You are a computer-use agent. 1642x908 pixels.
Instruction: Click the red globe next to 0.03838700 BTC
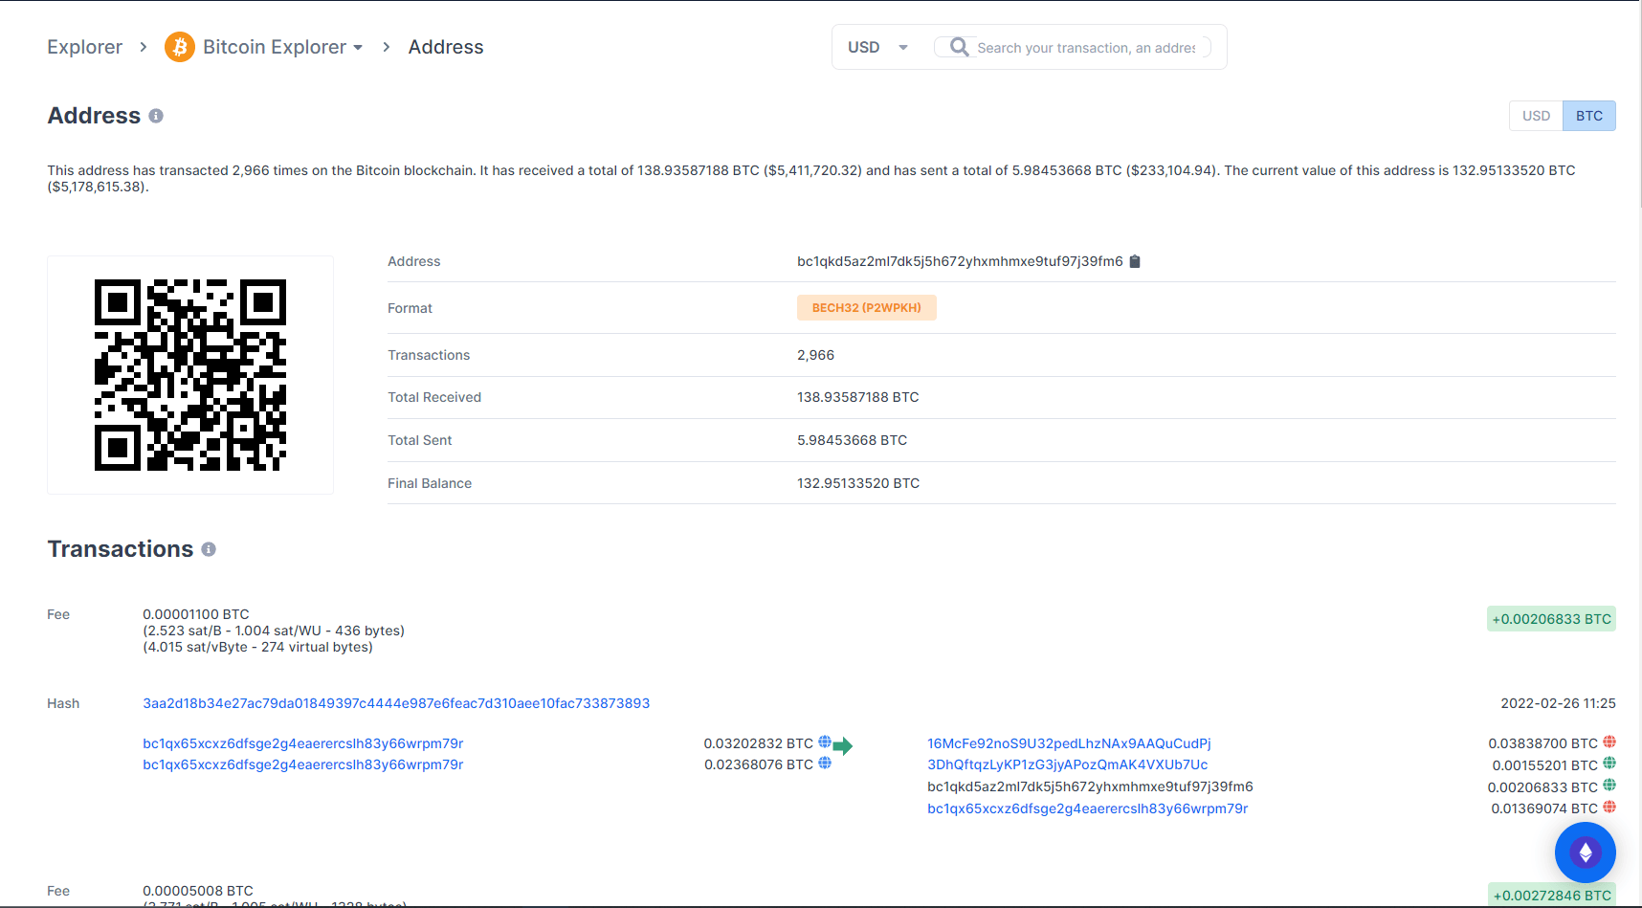pyautogui.click(x=1609, y=742)
